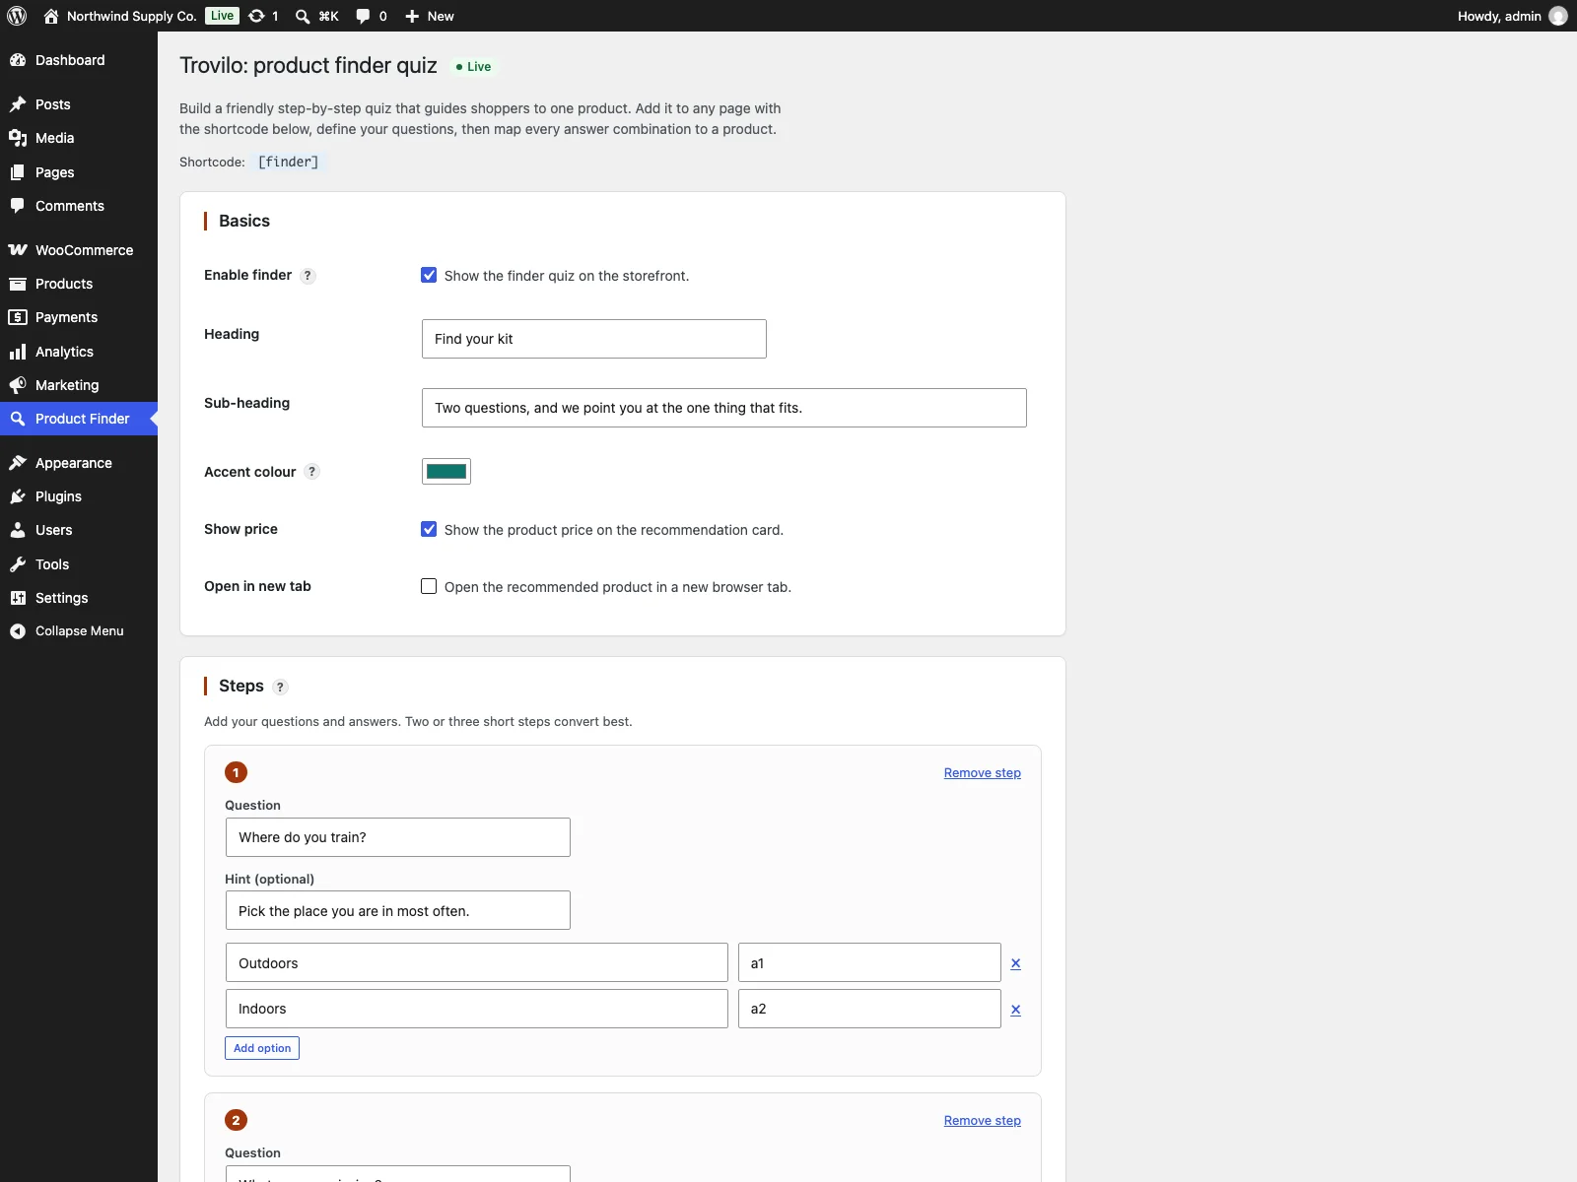Click the Settings sliders icon
The image size is (1577, 1182).
[x=18, y=598]
